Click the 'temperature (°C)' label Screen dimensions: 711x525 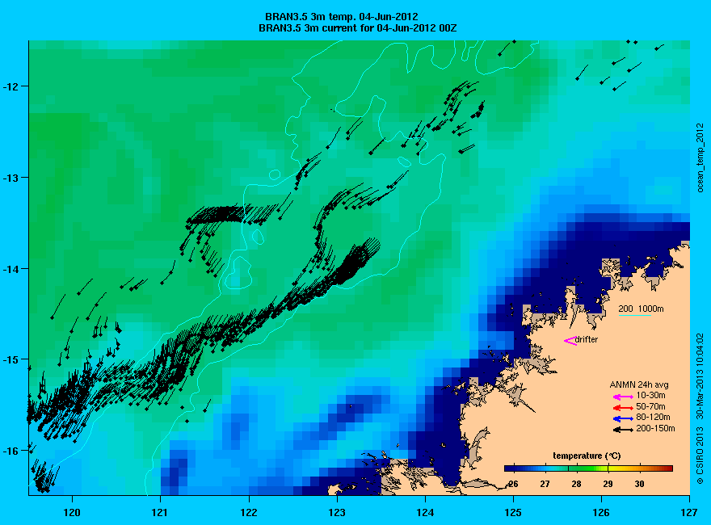pyautogui.click(x=587, y=456)
